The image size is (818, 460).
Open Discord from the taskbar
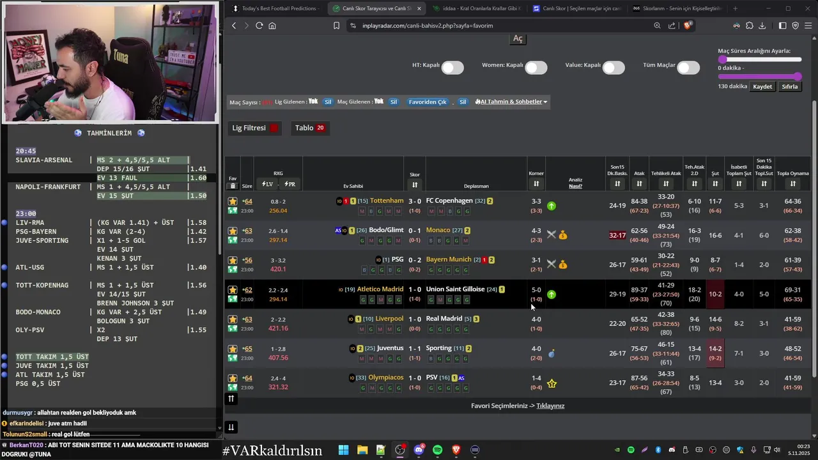click(x=419, y=450)
